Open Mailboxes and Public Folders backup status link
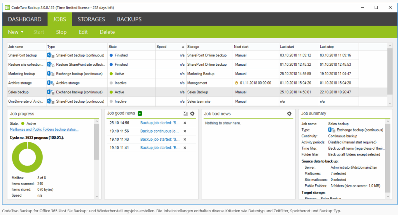Screen dimensions: 398x215 pyautogui.click(x=44, y=129)
